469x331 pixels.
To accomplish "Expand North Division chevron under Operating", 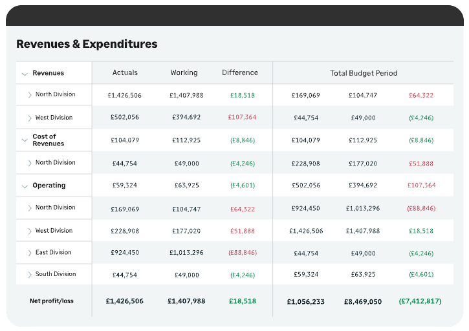I will click(30, 208).
